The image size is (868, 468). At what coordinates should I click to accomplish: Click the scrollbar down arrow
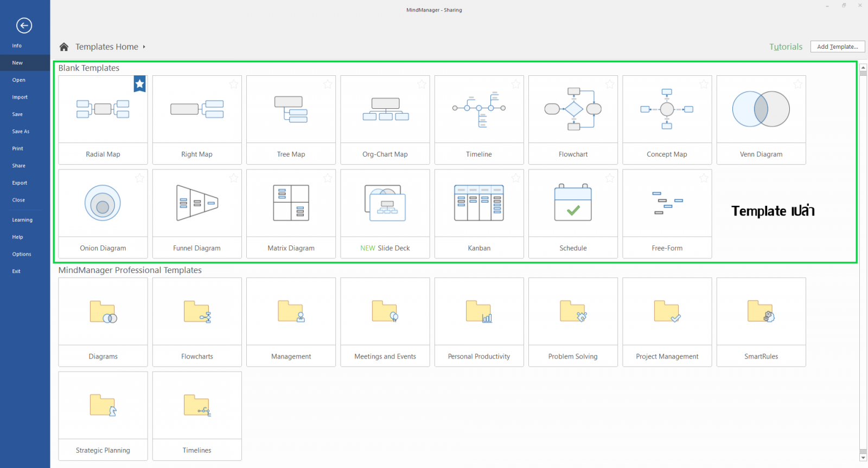pyautogui.click(x=863, y=458)
